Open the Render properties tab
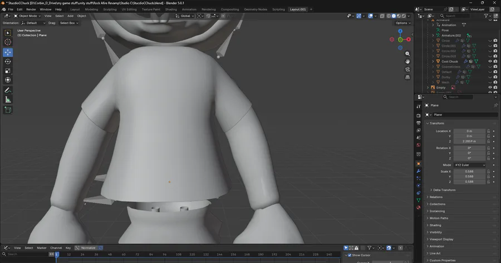Image resolution: width=501 pixels, height=263 pixels. [x=419, y=116]
